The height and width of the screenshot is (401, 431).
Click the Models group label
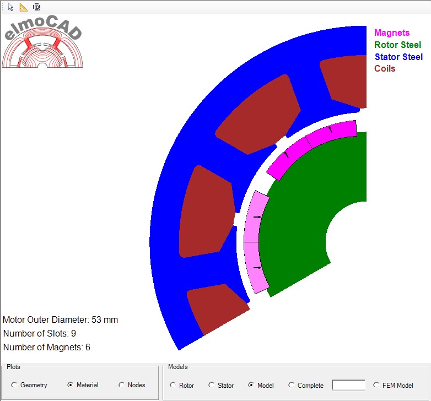[x=177, y=367]
